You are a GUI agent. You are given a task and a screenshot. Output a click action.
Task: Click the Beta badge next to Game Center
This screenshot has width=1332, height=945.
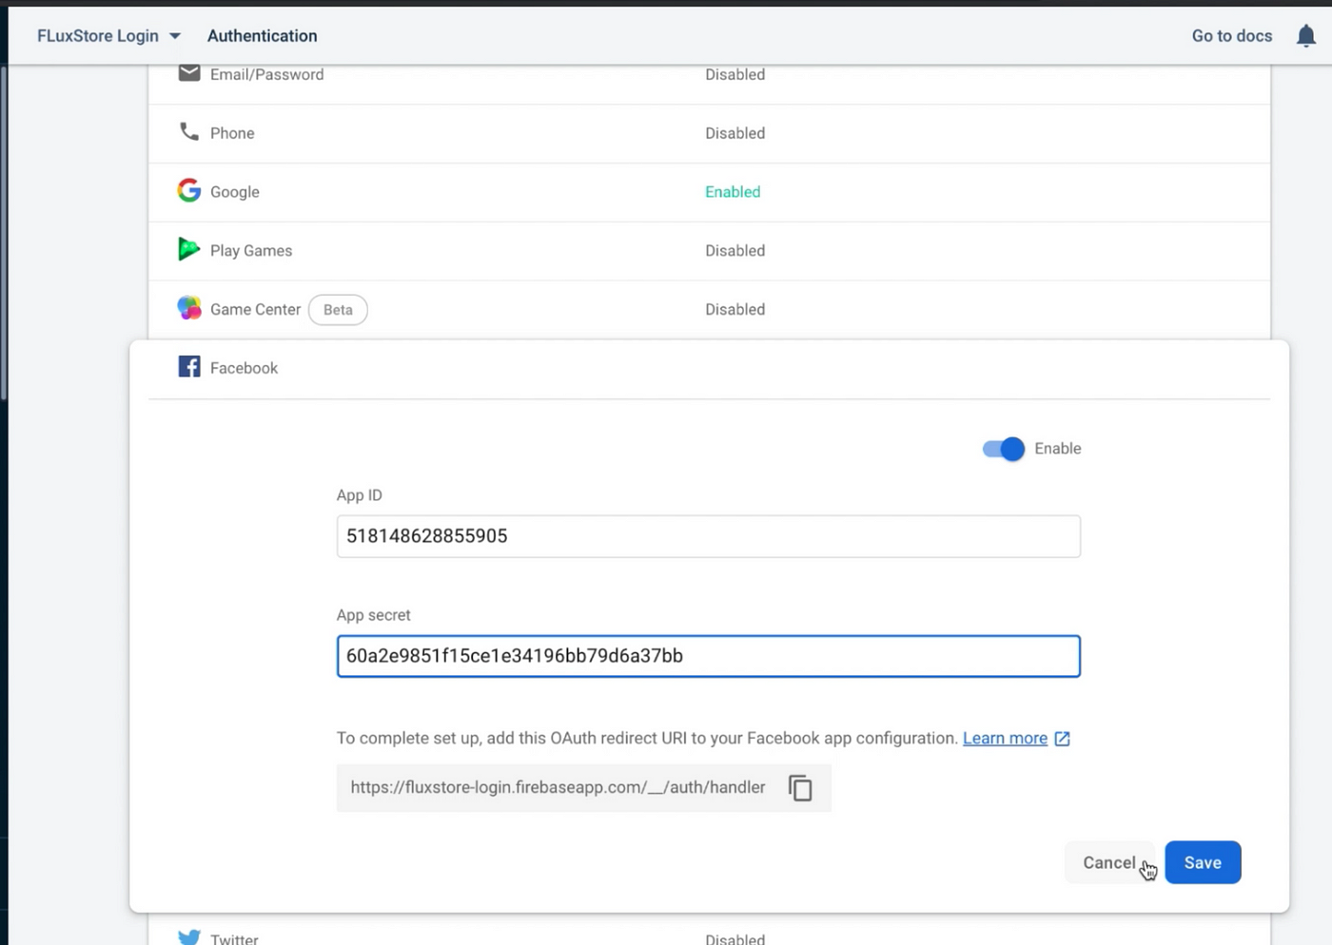click(x=338, y=310)
